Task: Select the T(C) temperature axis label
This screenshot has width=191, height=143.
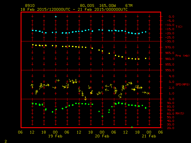Action: (179, 27)
